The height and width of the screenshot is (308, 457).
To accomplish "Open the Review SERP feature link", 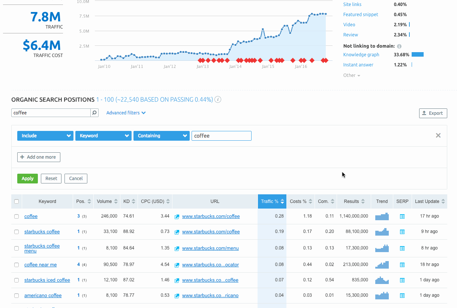I will pos(351,35).
